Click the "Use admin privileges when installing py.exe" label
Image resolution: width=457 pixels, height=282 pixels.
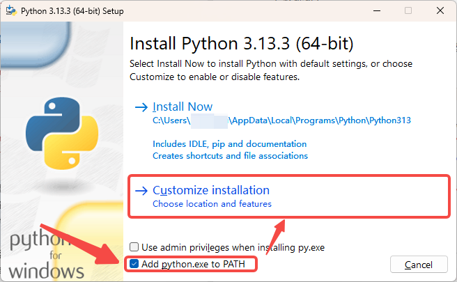pos(233,247)
